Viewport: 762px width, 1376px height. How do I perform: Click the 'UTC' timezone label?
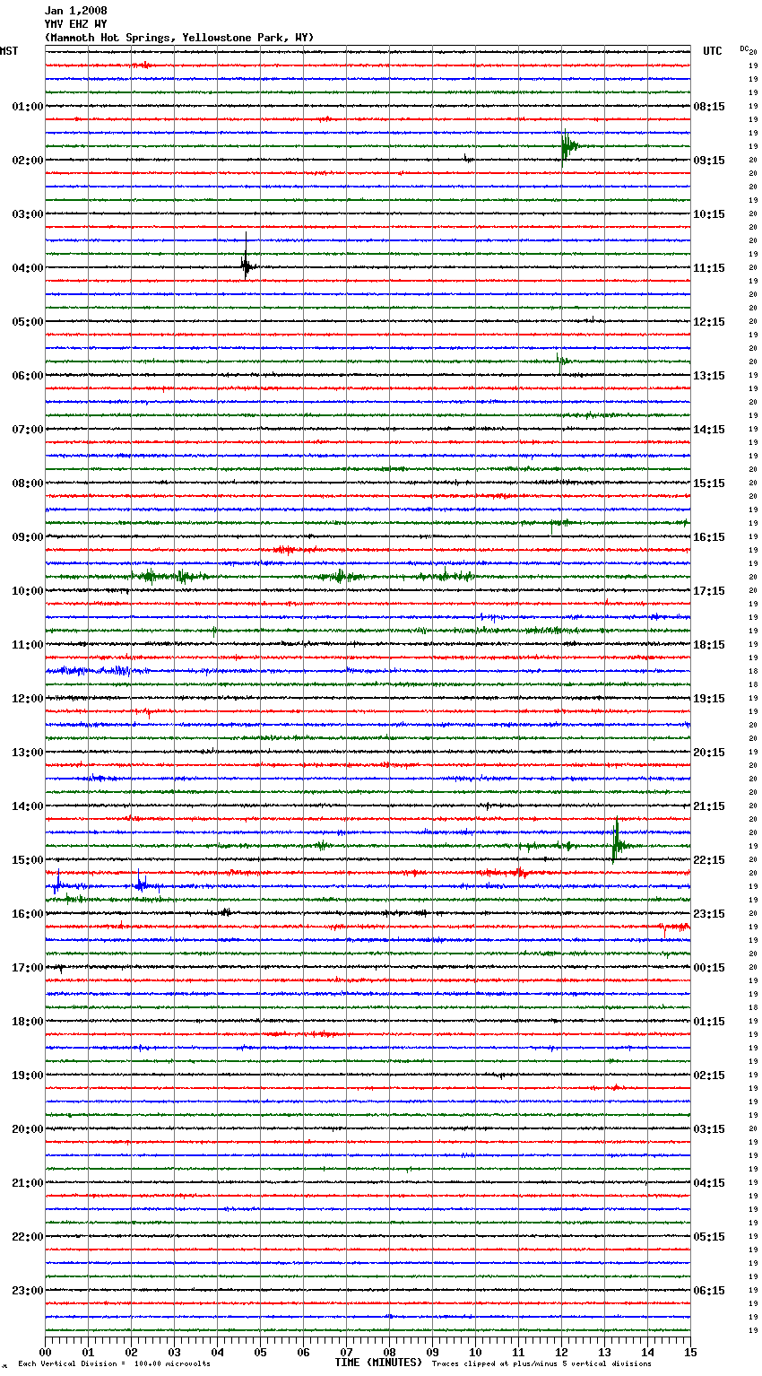coord(713,51)
